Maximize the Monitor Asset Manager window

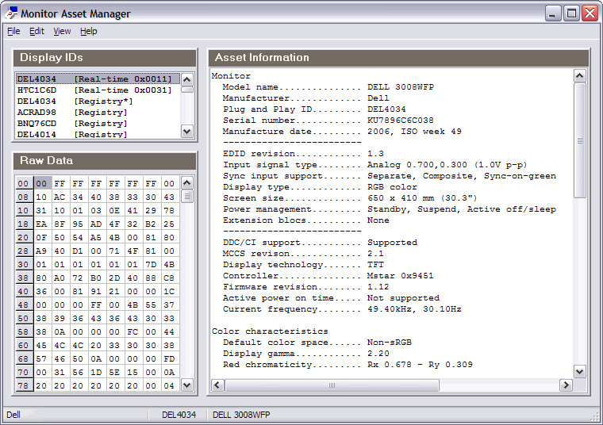click(x=571, y=13)
